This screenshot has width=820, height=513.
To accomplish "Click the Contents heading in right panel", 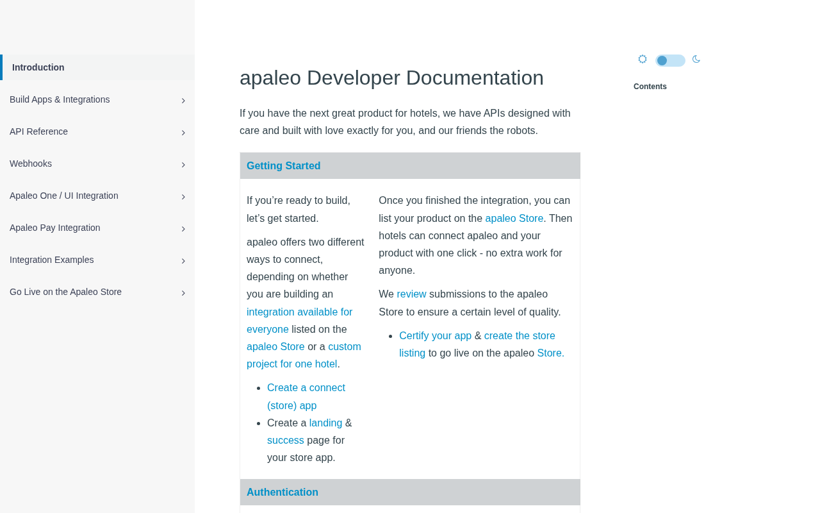I will click(x=650, y=87).
